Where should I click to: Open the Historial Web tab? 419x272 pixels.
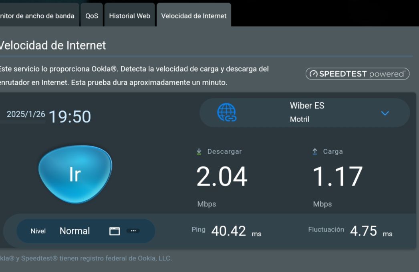point(129,16)
